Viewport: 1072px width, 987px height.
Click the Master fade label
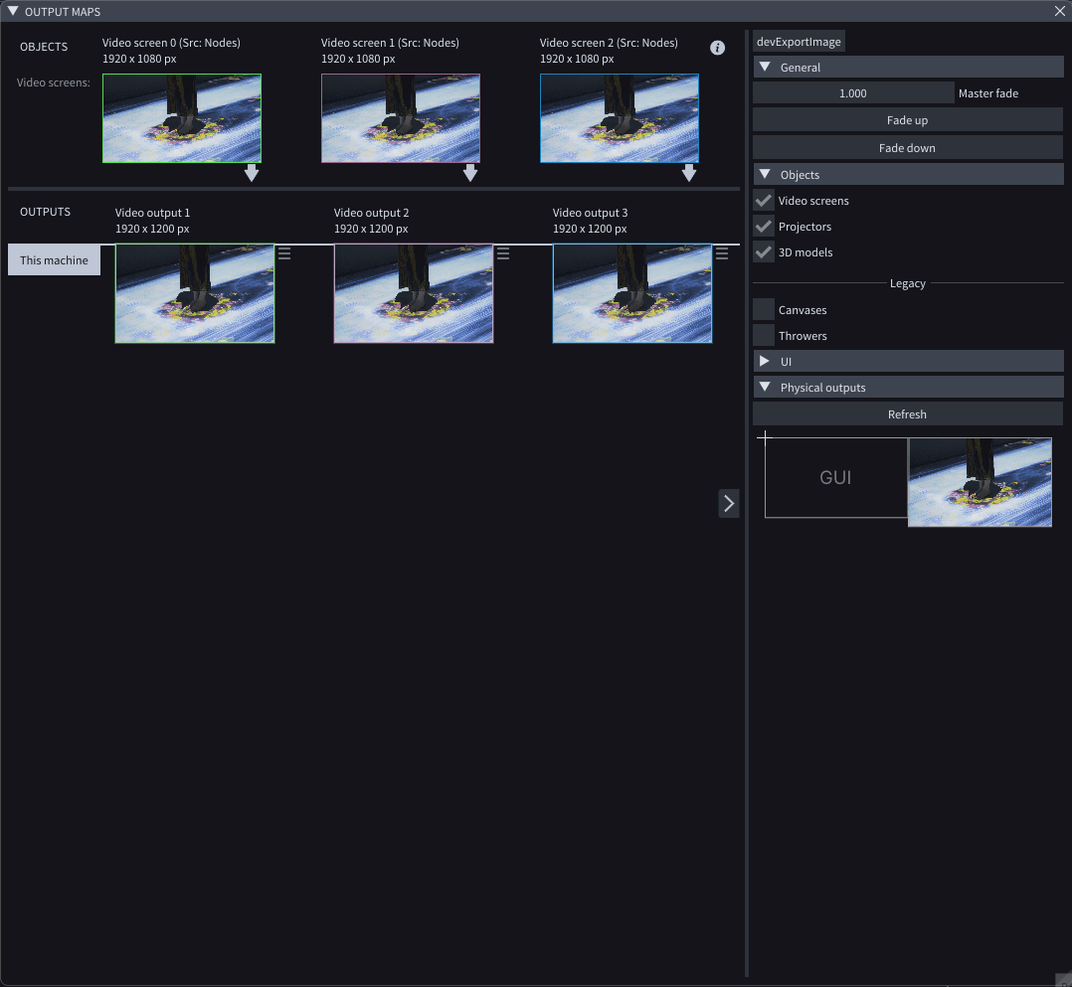(x=987, y=93)
